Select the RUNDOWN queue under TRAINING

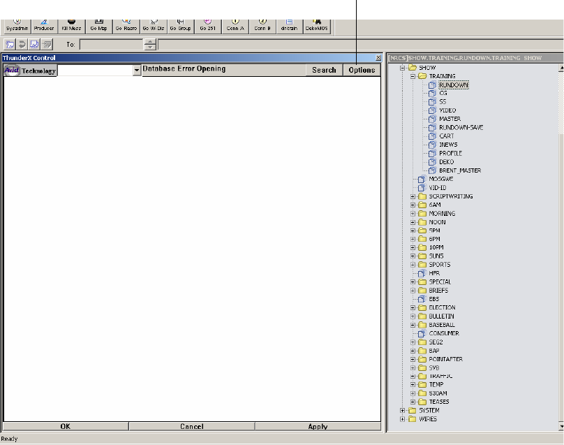454,85
